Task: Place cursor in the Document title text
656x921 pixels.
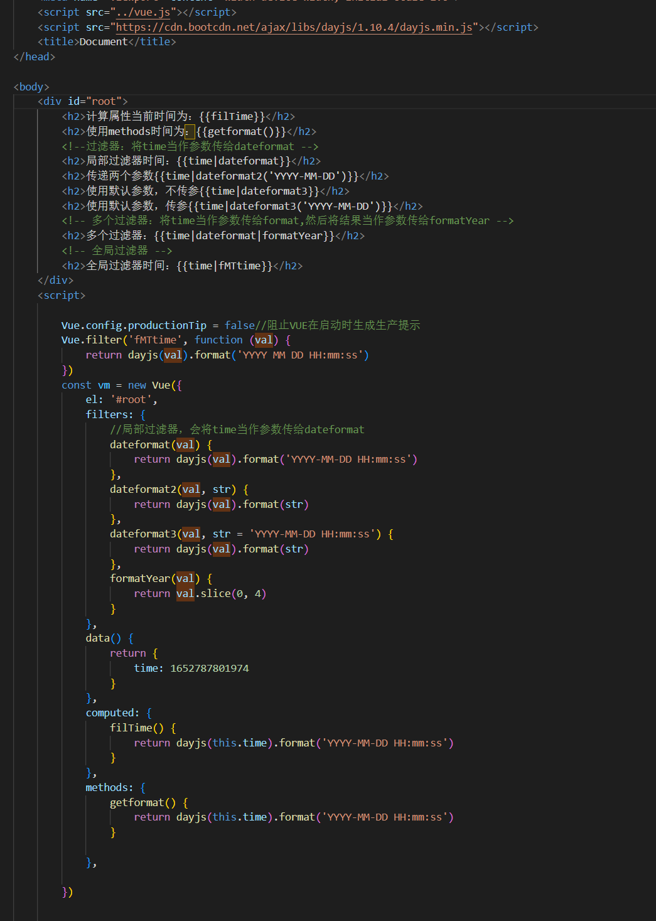Action: (103, 42)
